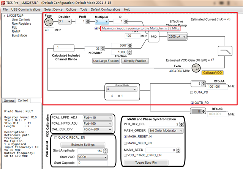Uncheck the OUTB_PD checkbox

pos(192,103)
